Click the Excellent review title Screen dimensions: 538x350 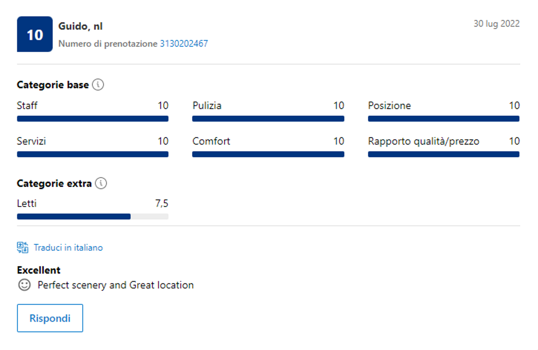pos(39,270)
